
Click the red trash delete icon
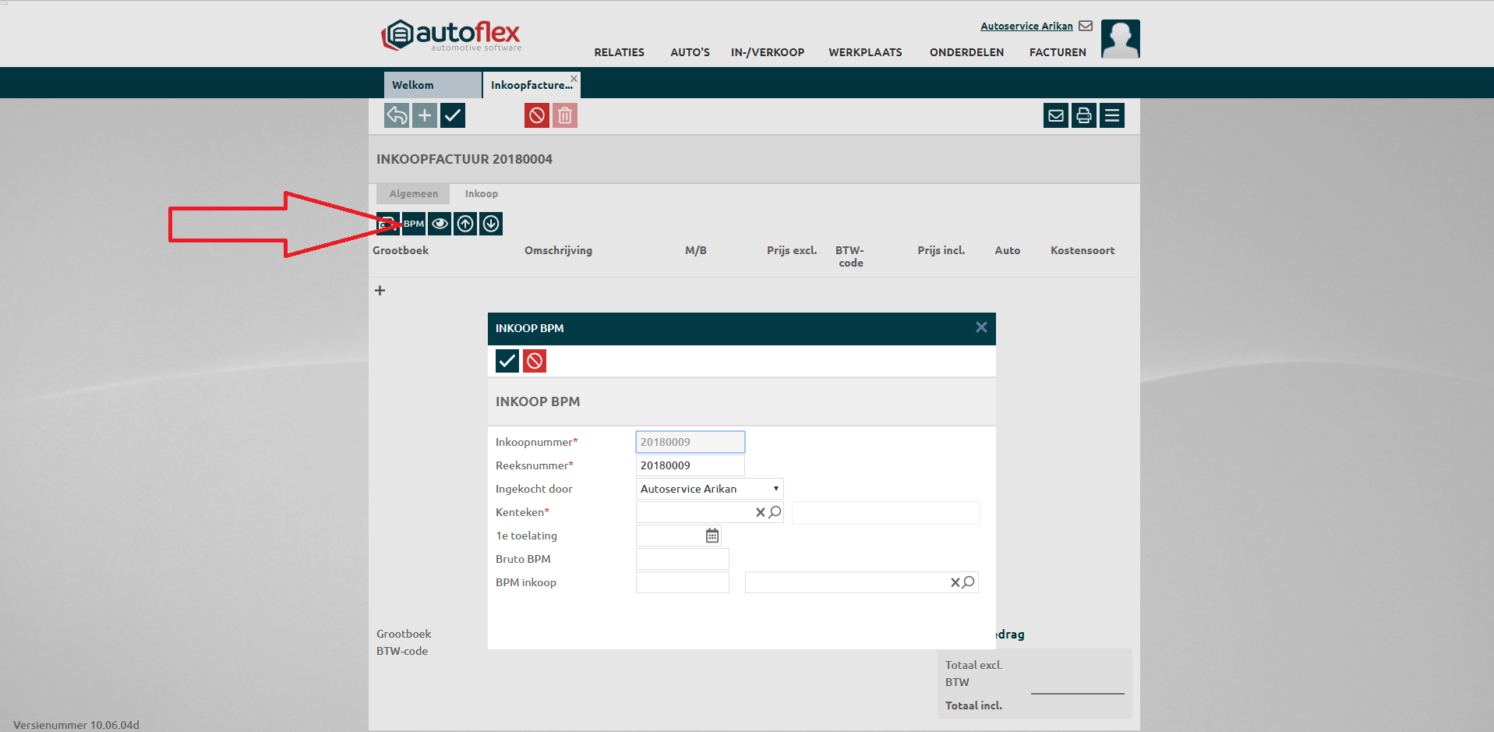(565, 116)
